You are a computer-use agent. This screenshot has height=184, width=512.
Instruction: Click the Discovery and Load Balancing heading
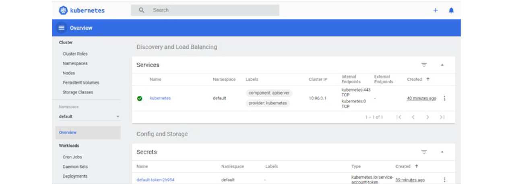click(x=177, y=47)
